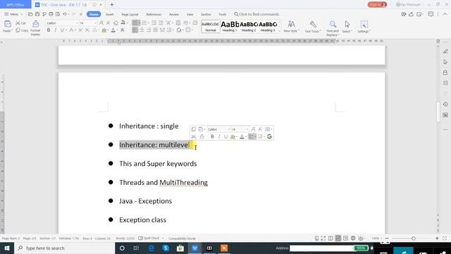This screenshot has width=451, height=254.
Task: Click the zoom slider handle in status bar
Action: [414, 238]
